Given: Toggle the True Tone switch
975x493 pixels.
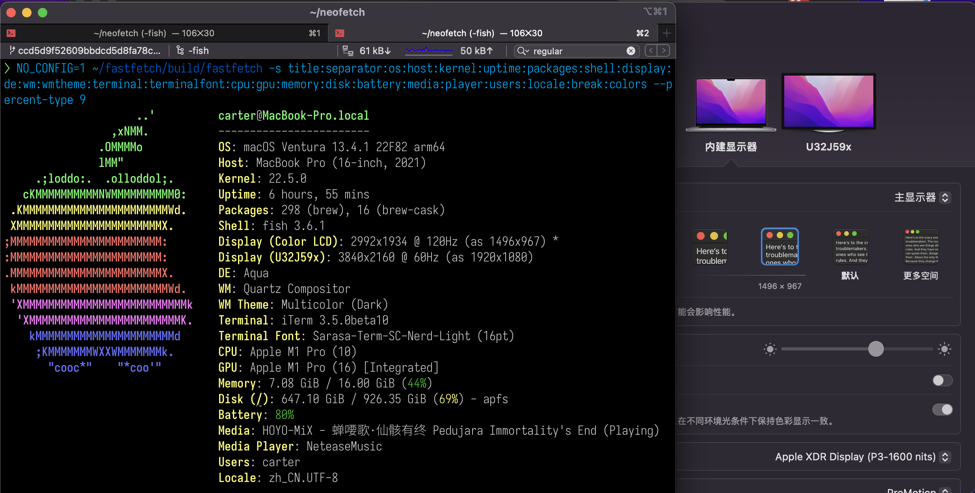Looking at the screenshot, I should click(942, 410).
